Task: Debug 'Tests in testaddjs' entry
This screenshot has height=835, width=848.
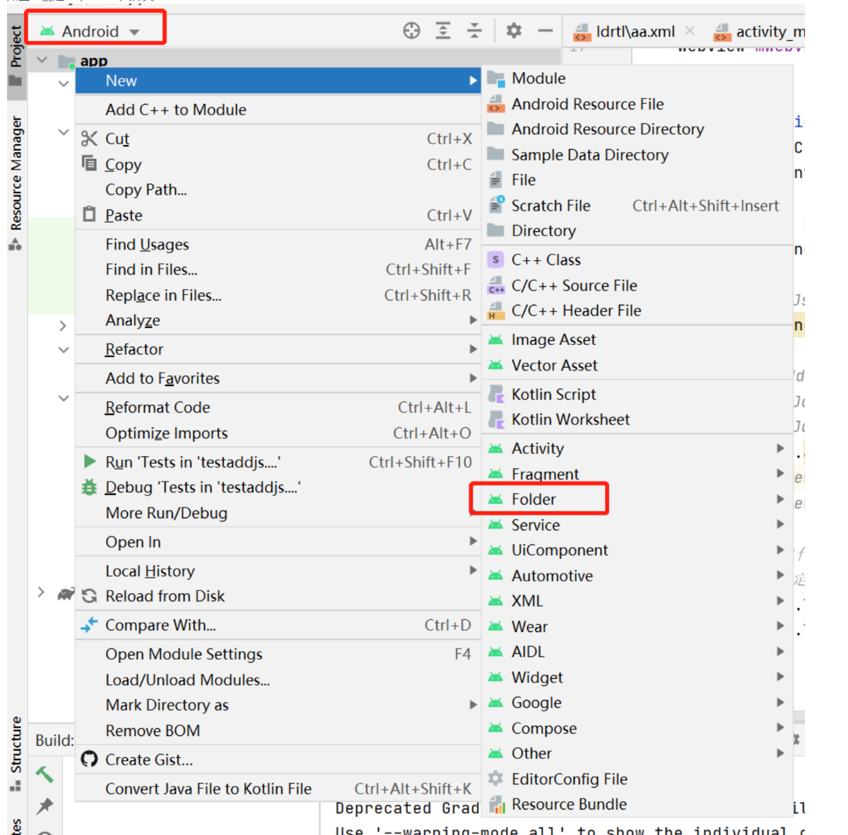Action: pyautogui.click(x=278, y=487)
